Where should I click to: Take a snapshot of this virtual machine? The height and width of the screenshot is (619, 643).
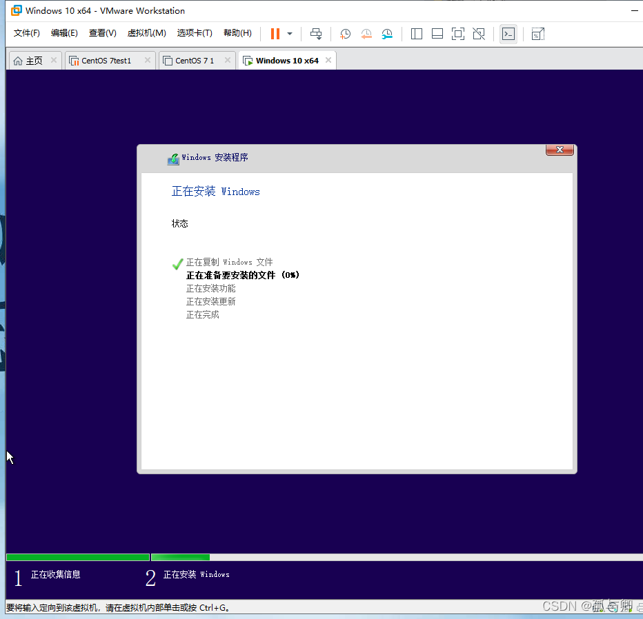pyautogui.click(x=345, y=34)
